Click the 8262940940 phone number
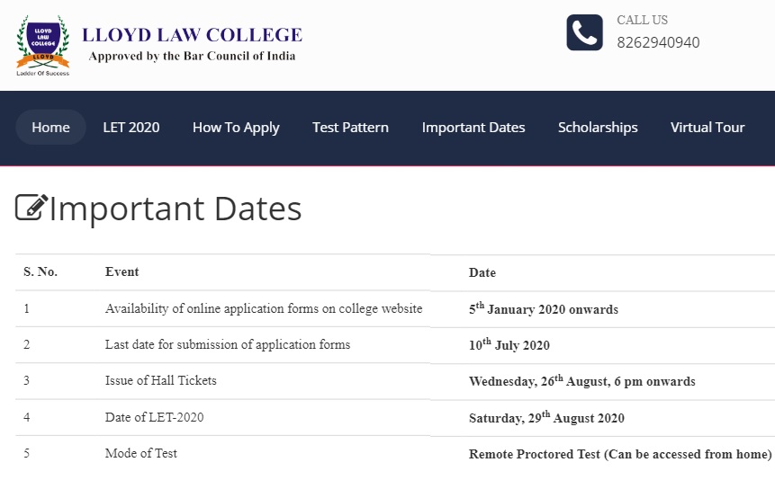This screenshot has height=489, width=775. 658,42
